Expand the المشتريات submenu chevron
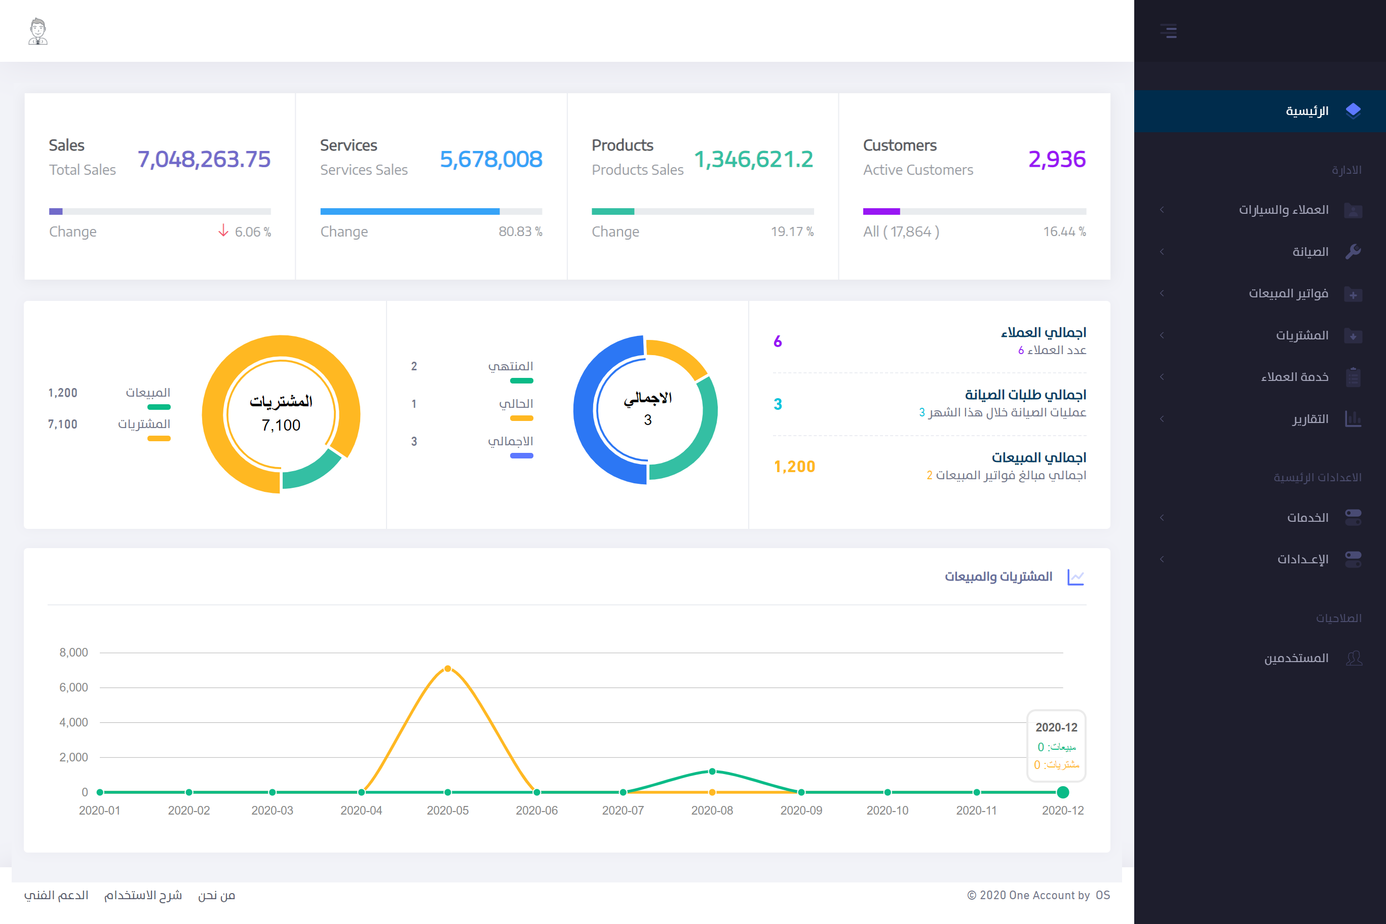Screen dimensions: 1386x924 (x=1162, y=335)
